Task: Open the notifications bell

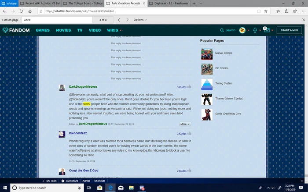Action: coord(255,30)
